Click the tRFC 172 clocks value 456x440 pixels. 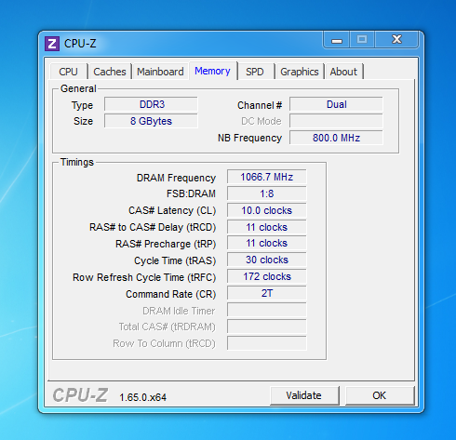tap(267, 276)
